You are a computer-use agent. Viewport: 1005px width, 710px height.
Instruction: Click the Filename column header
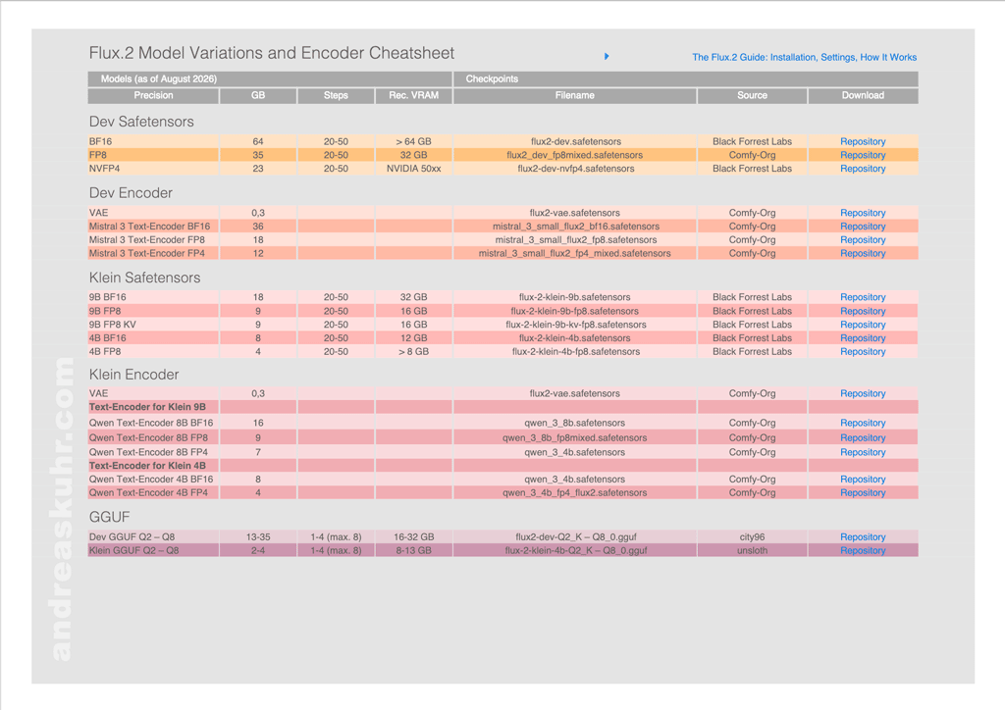575,95
